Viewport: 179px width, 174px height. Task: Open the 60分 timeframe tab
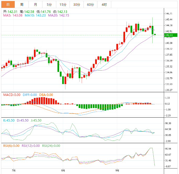(90, 5)
